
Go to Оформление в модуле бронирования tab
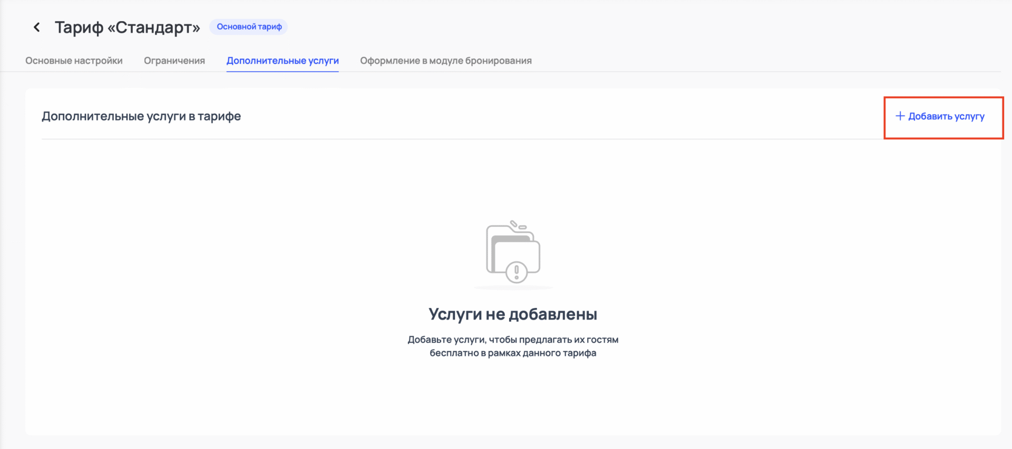(x=445, y=61)
